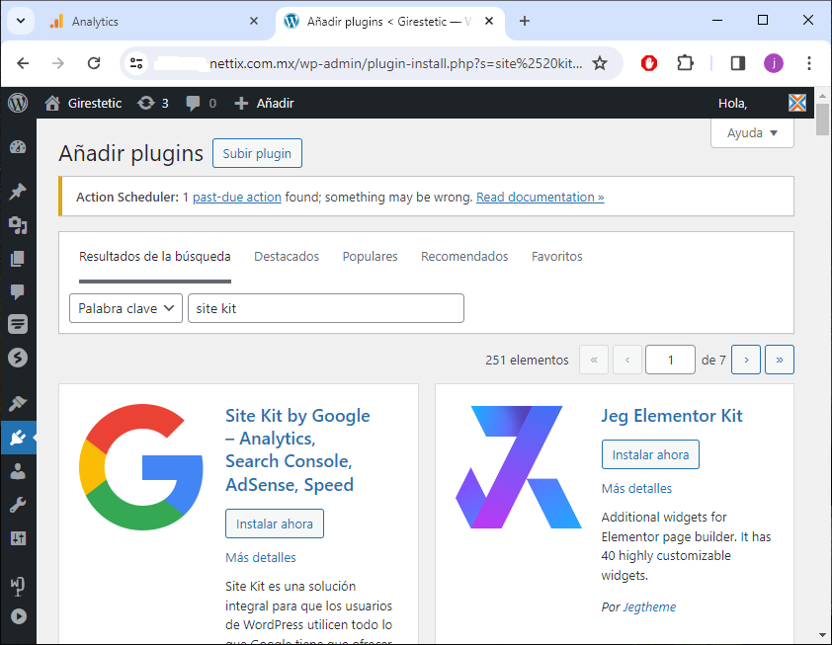
Task: Click the WordPress logo in the admin bar
Action: tap(18, 103)
